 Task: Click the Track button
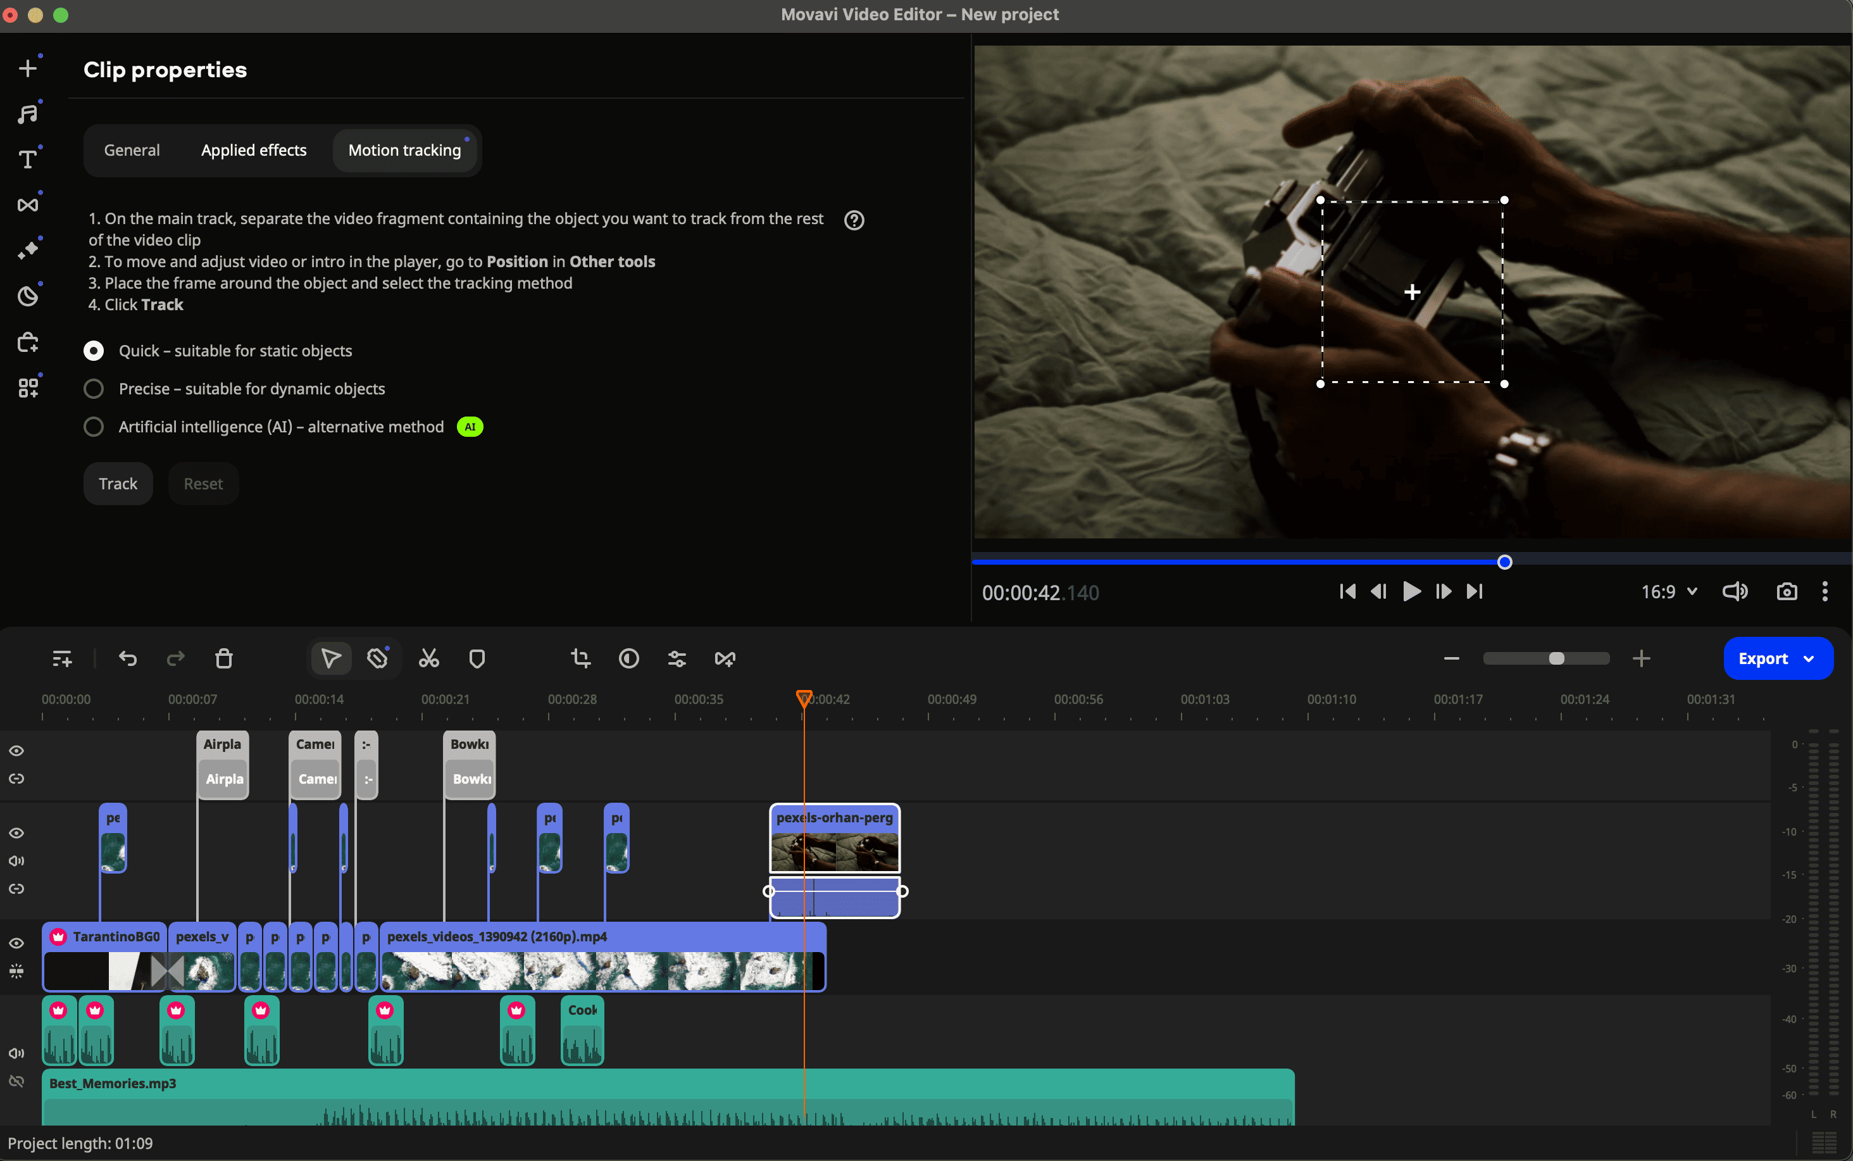coord(118,484)
